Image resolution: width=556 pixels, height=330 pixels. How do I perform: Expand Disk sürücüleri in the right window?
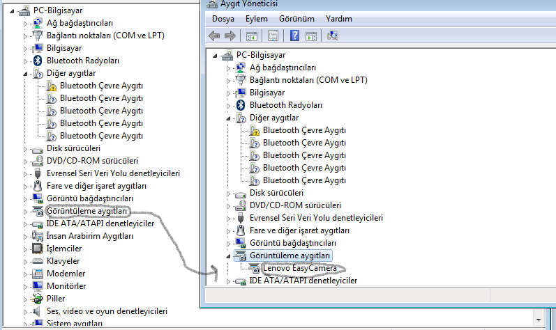228,194
